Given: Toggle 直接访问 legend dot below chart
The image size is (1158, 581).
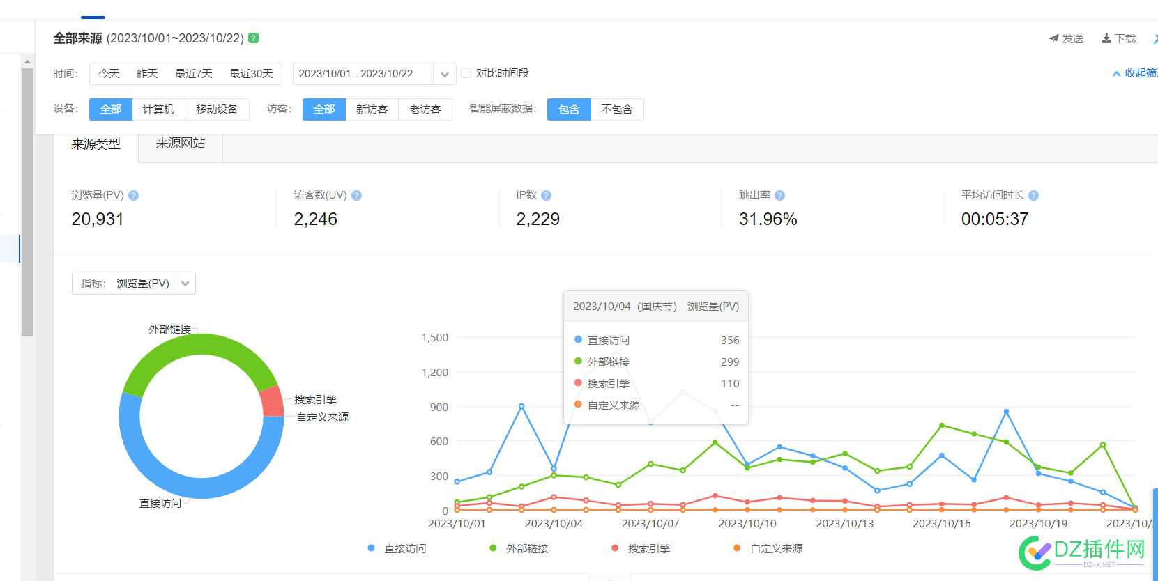Looking at the screenshot, I should pyautogui.click(x=372, y=548).
